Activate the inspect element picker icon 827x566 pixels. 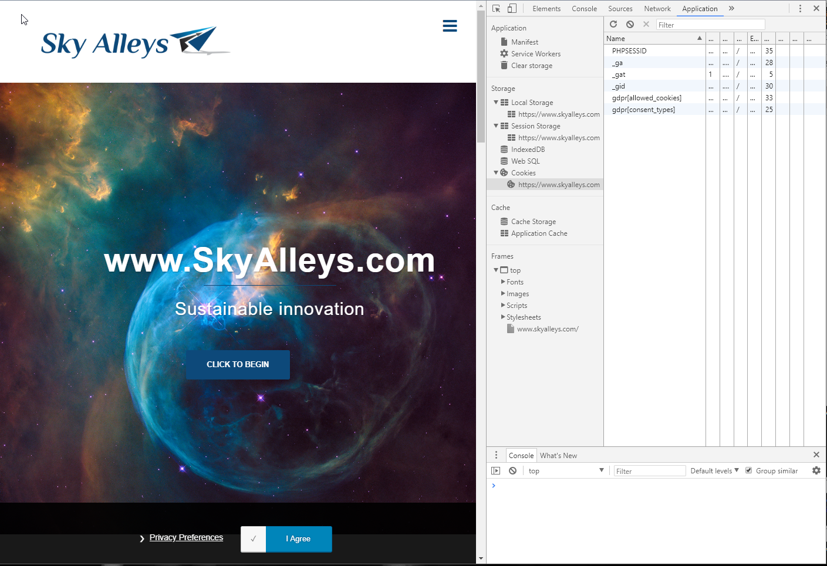[497, 8]
